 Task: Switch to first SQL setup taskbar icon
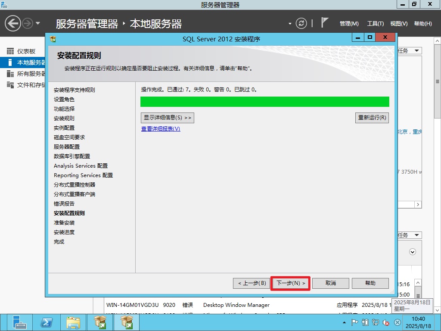[x=100, y=322]
